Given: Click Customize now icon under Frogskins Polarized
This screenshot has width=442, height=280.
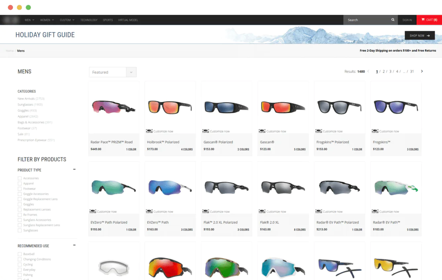Looking at the screenshot, I should (x=319, y=131).
